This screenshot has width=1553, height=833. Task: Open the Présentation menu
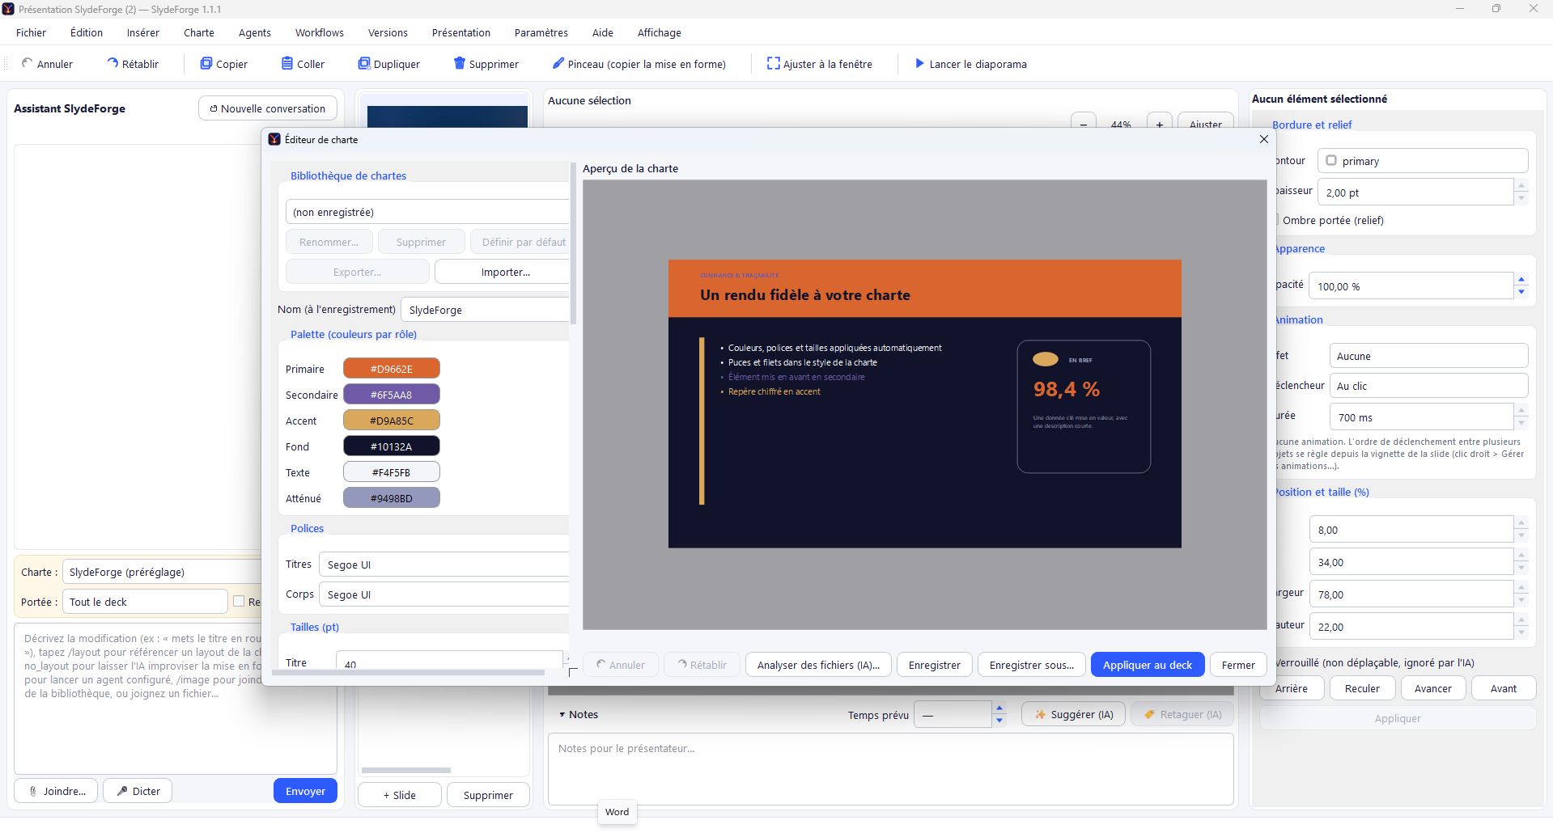pyautogui.click(x=461, y=32)
